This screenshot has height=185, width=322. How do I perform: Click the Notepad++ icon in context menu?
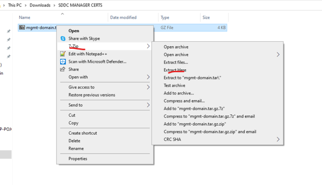click(63, 54)
